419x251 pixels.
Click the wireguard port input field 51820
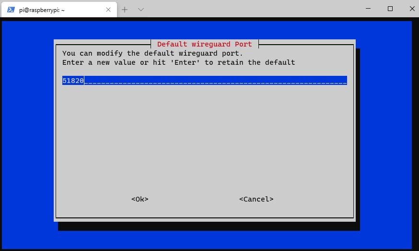204,80
